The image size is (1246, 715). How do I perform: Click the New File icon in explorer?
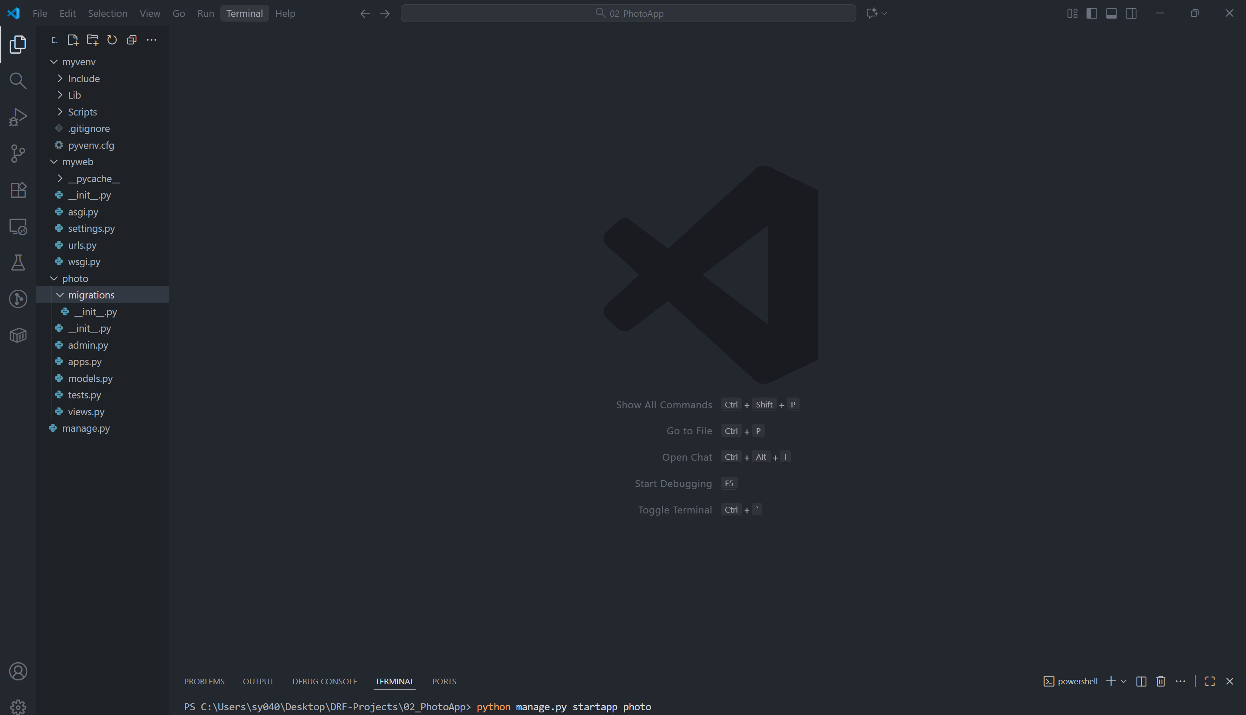point(73,40)
